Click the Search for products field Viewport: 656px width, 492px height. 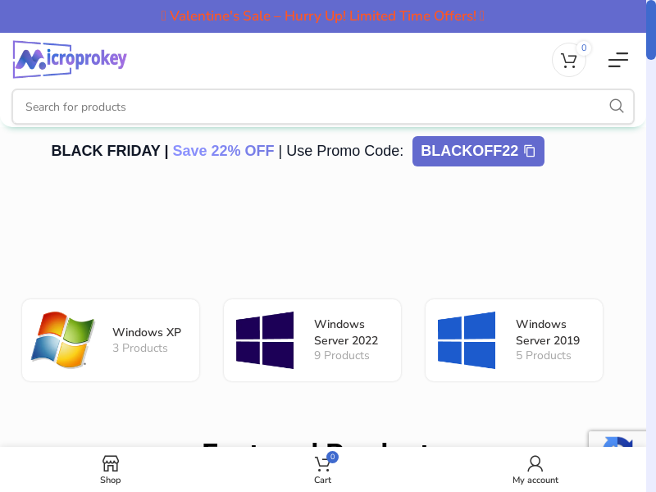pos(312,107)
